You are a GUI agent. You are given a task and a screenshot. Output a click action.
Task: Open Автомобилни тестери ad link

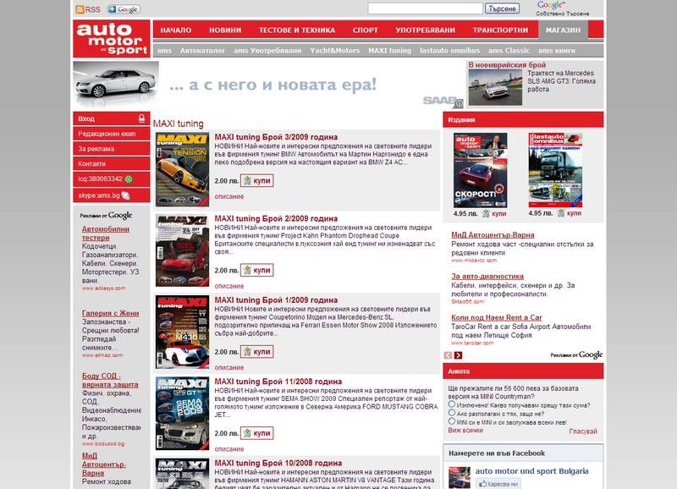point(105,234)
